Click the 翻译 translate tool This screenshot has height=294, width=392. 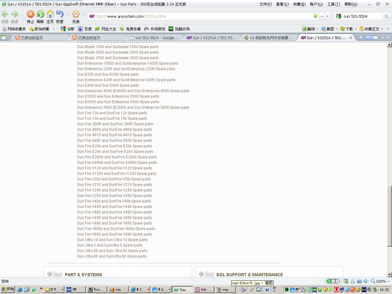pos(309,29)
